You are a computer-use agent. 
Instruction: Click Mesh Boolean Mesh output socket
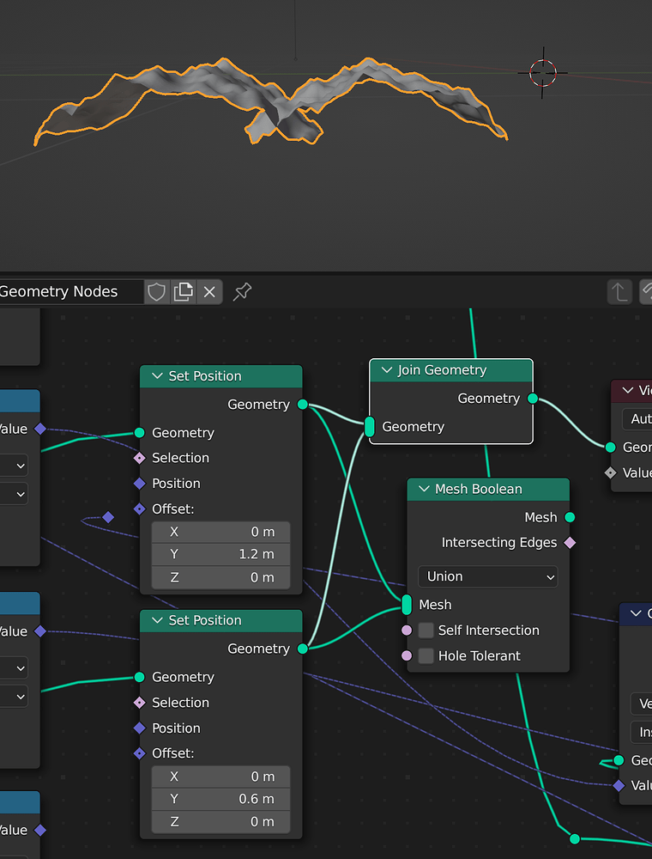[x=570, y=517]
